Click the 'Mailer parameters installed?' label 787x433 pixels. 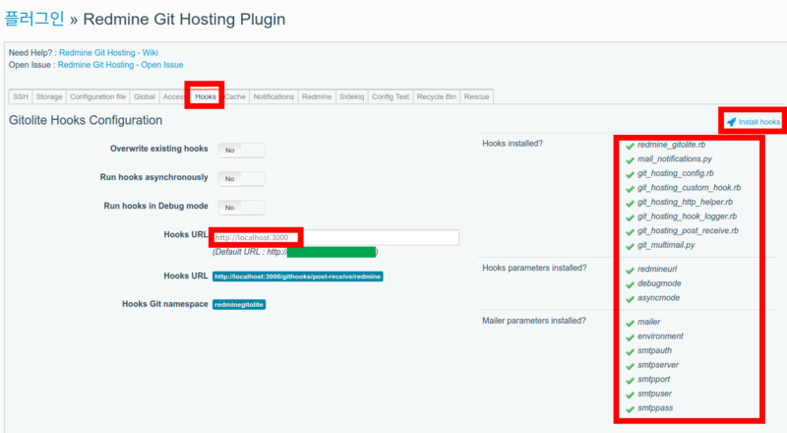534,321
